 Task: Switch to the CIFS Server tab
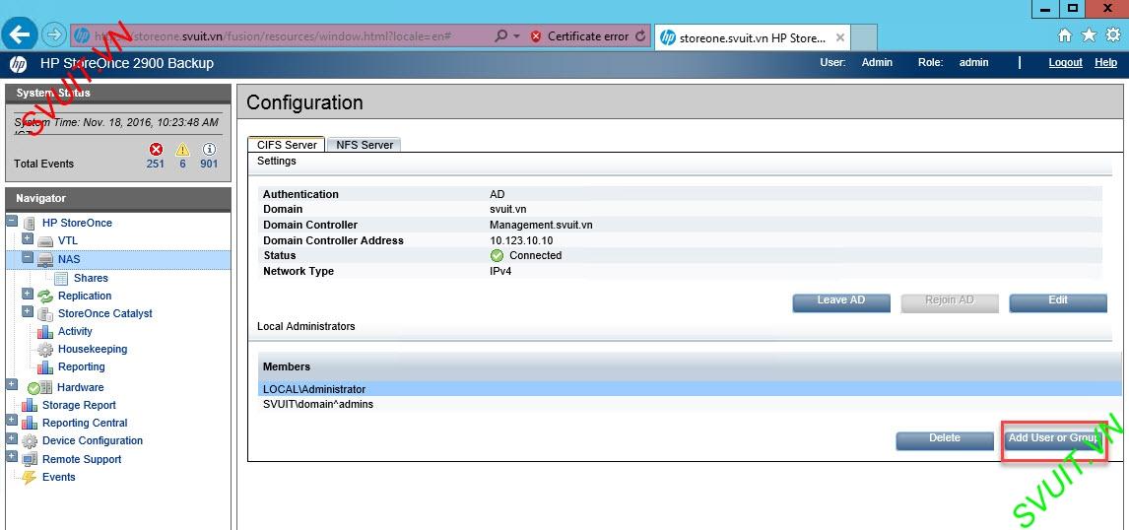[x=287, y=145]
